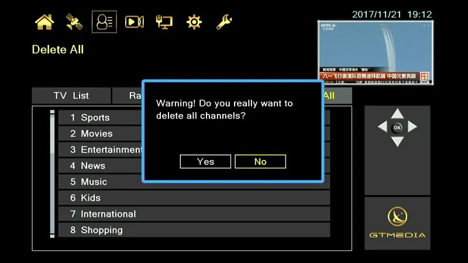Viewport: 468px width, 263px height.
Task: Select the International list row
Action: (x=194, y=214)
